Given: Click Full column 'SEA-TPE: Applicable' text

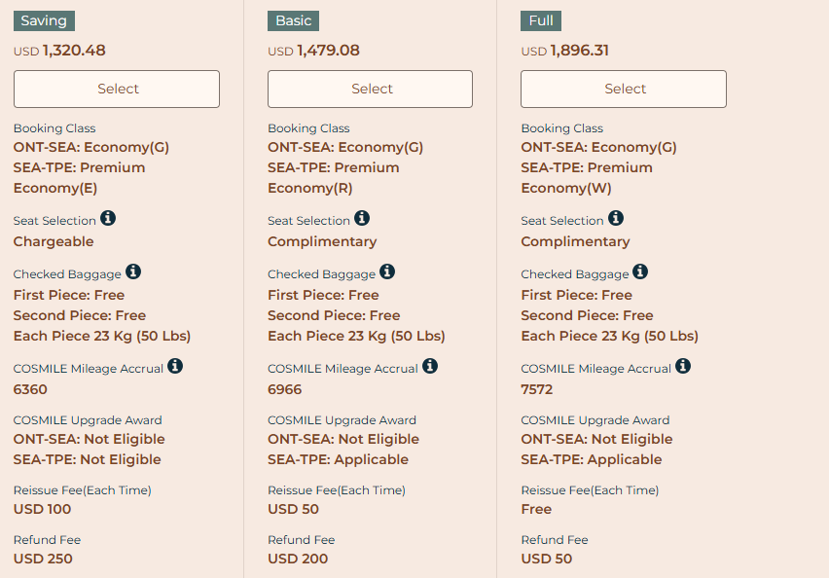Looking at the screenshot, I should (x=591, y=459).
